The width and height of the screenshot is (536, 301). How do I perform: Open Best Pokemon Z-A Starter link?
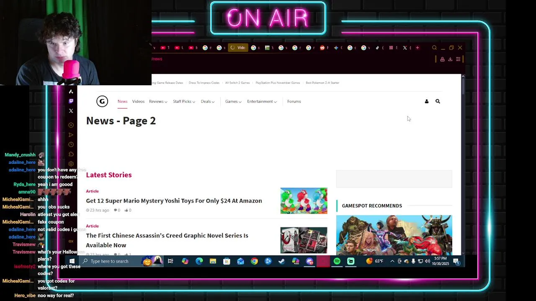[x=322, y=83]
